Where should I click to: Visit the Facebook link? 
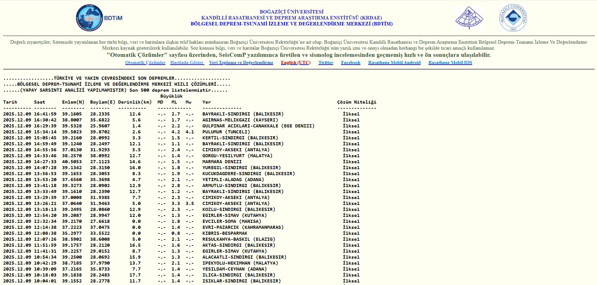click(351, 62)
